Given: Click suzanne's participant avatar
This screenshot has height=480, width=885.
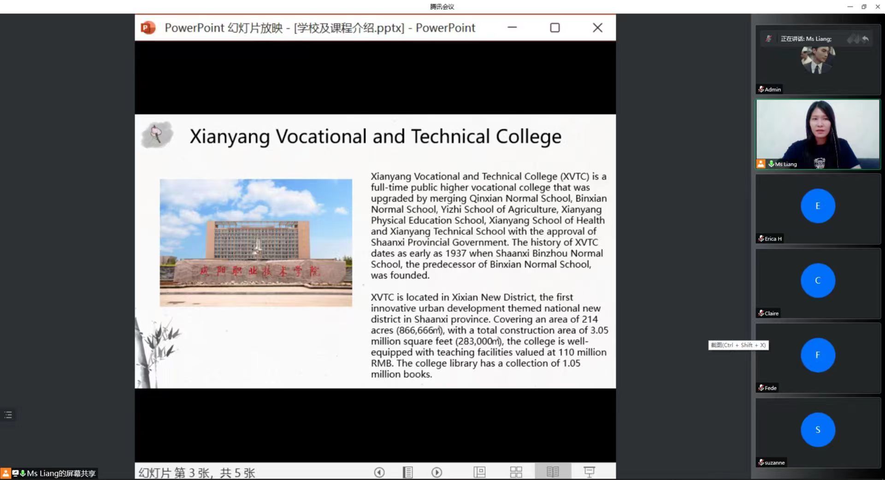Looking at the screenshot, I should (818, 430).
